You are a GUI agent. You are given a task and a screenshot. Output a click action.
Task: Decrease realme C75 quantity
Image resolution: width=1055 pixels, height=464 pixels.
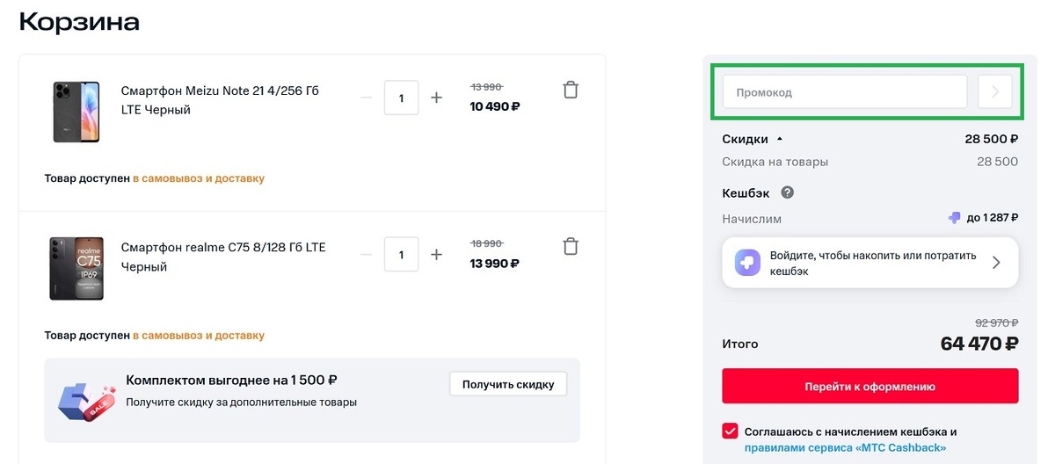click(x=367, y=255)
